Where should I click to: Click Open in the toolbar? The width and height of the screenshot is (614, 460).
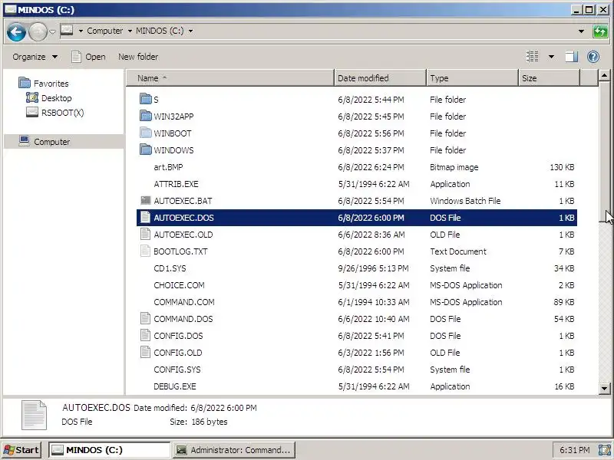(88, 57)
